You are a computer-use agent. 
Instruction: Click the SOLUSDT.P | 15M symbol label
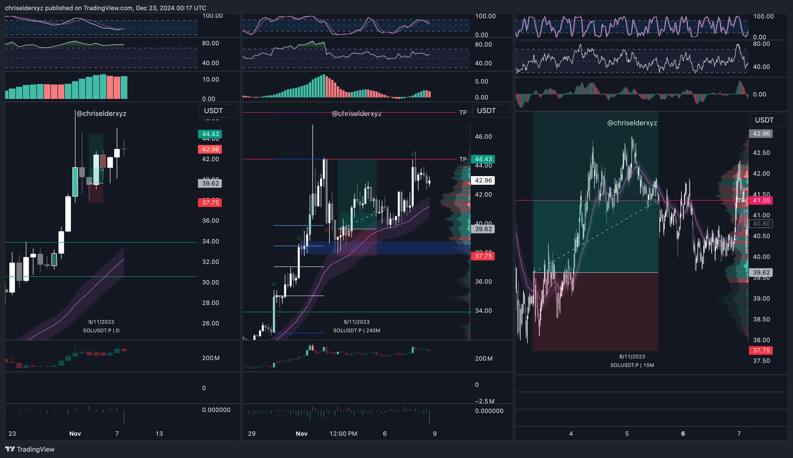click(x=632, y=365)
